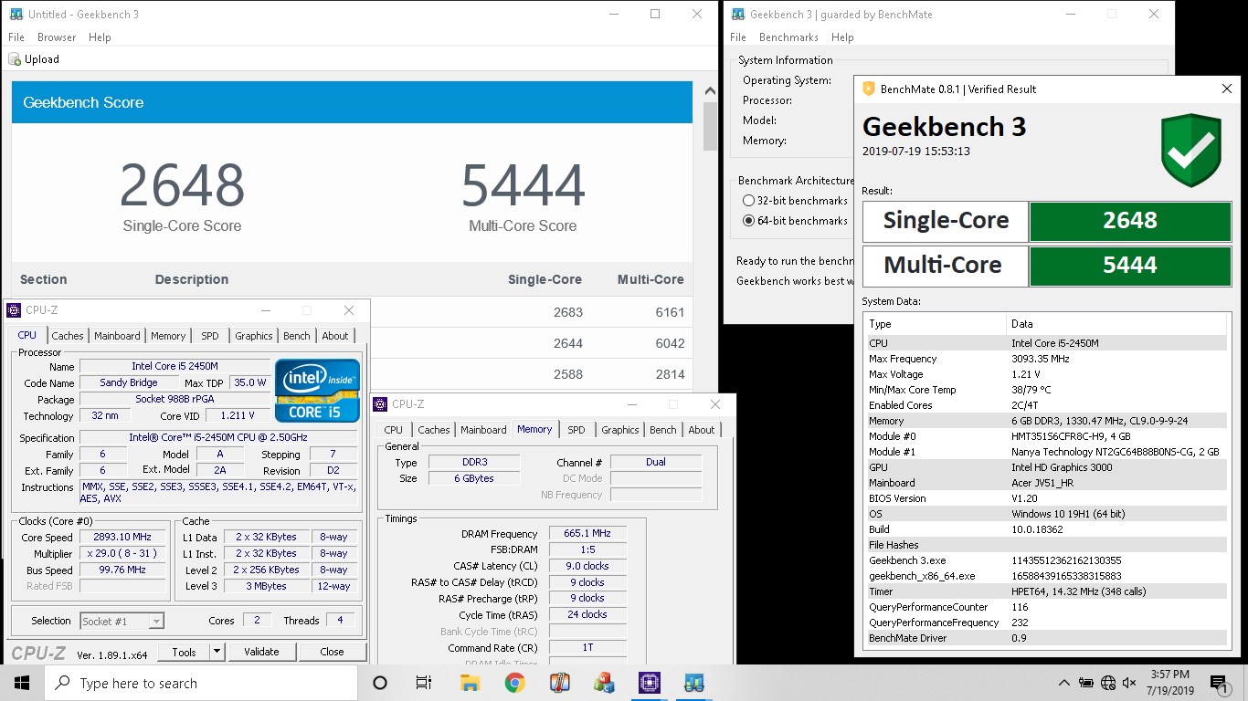Image resolution: width=1248 pixels, height=701 pixels.
Task: Open the Tools dropdown arrow in CPU-Z
Action: 217,652
